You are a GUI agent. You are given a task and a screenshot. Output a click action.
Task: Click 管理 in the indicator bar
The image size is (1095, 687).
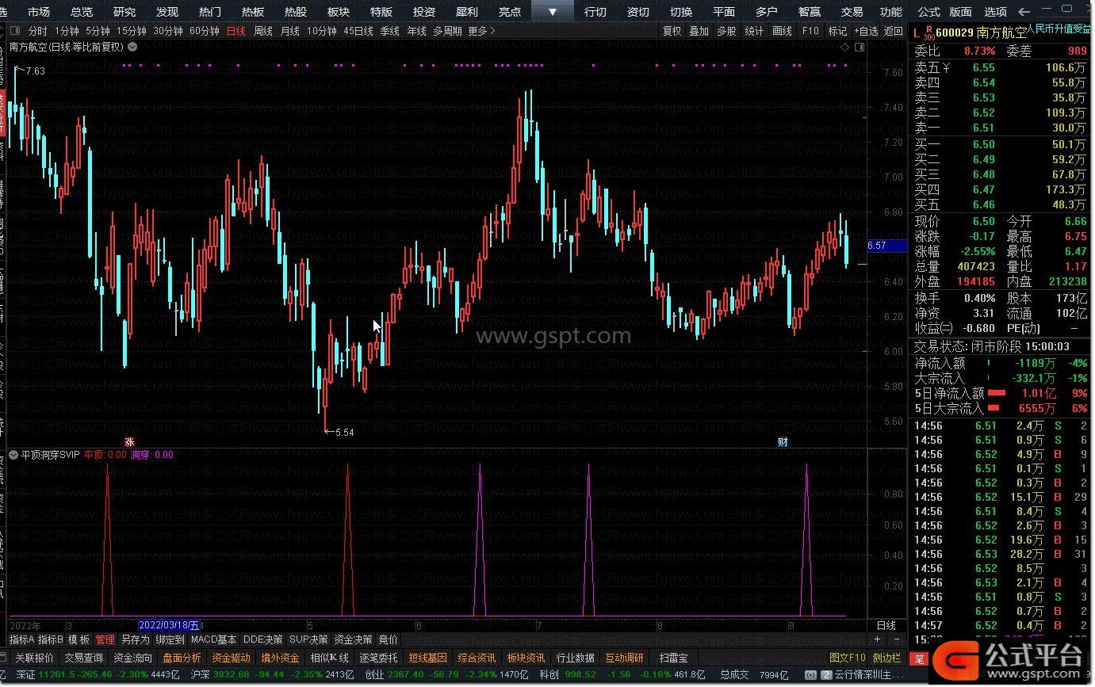(105, 639)
